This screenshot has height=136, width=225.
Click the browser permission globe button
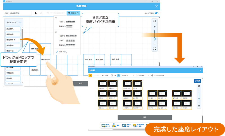(157, 75)
